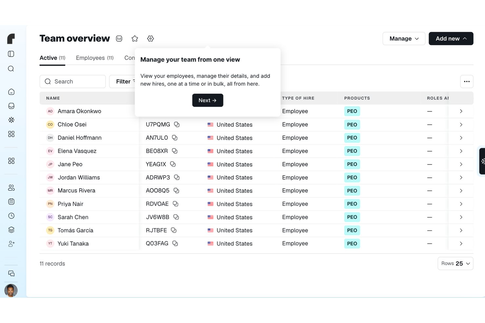485x323 pixels.
Task: Click the Search input field
Action: (x=72, y=81)
